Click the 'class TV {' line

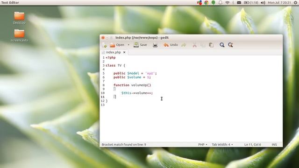click(x=115, y=65)
